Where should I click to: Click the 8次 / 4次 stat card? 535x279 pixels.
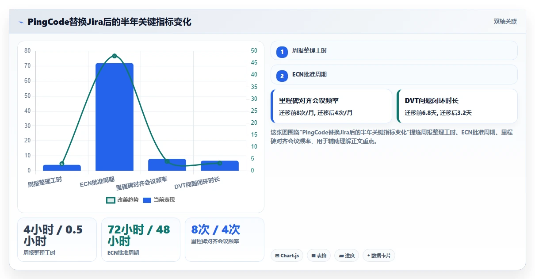point(225,240)
